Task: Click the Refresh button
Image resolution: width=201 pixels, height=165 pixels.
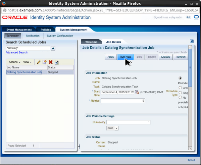Action: click(181, 57)
